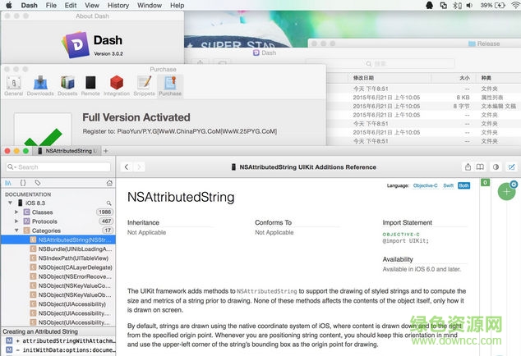Click the volume icon in menu bar
Screen dimensions: 521x356
[x=469, y=5]
